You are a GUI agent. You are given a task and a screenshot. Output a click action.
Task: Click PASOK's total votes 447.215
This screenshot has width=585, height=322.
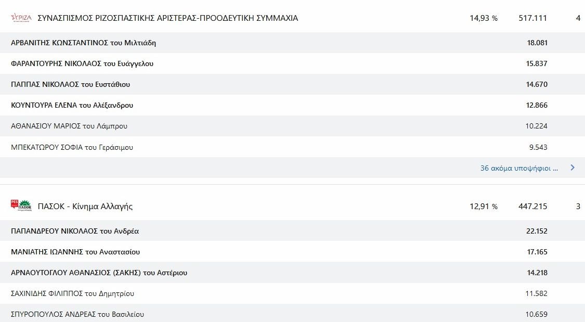click(532, 207)
